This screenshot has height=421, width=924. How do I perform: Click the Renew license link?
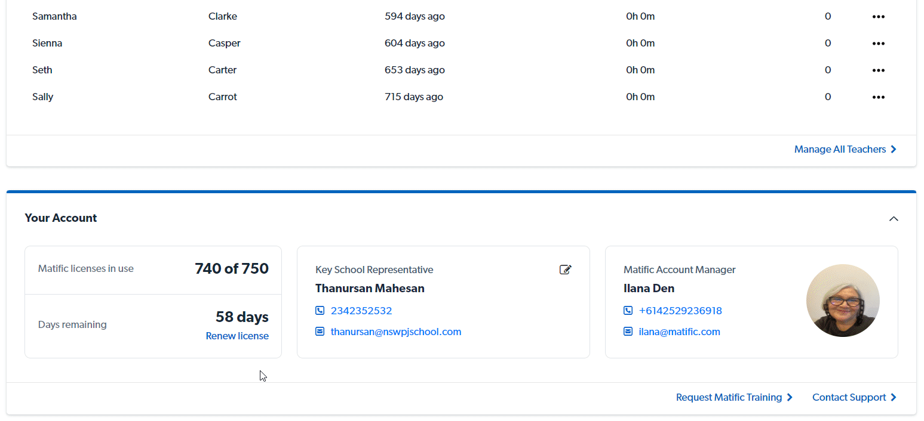[237, 336]
